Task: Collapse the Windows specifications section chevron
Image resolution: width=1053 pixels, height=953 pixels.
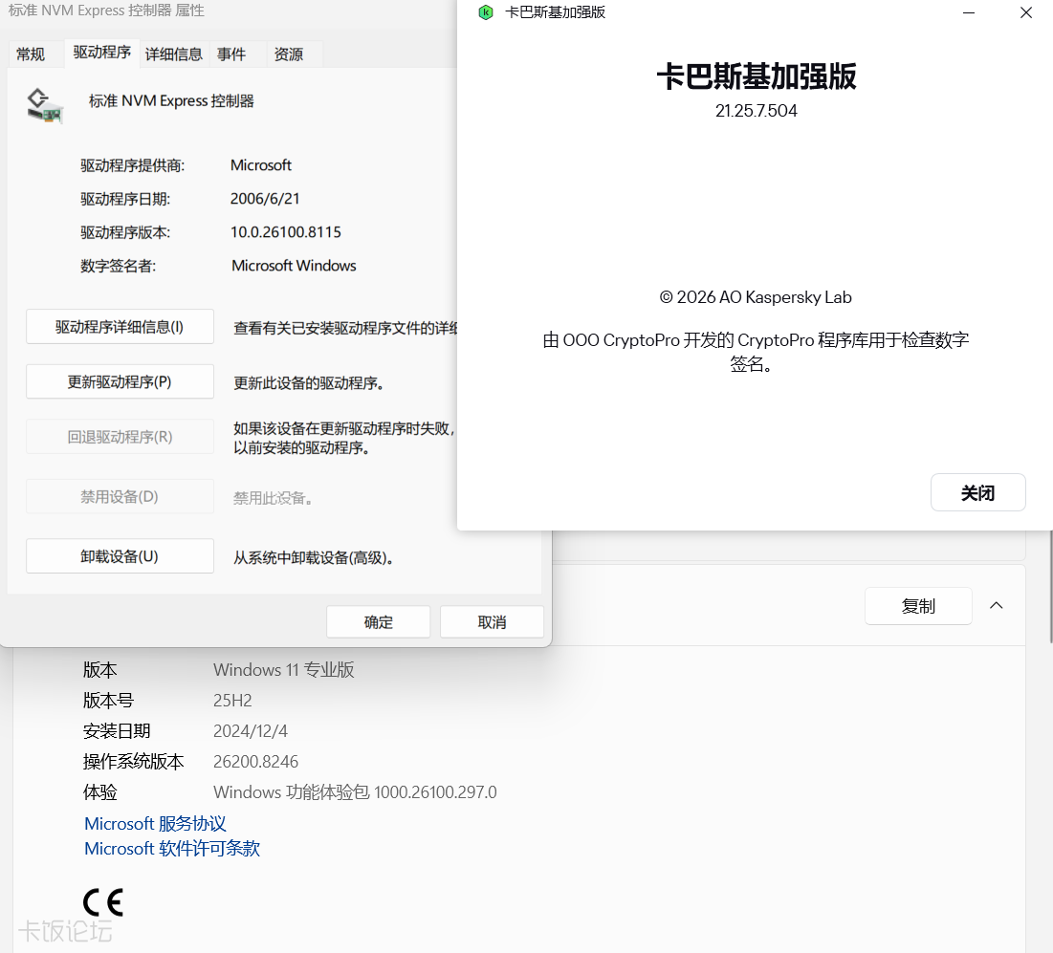Action: pyautogui.click(x=996, y=605)
